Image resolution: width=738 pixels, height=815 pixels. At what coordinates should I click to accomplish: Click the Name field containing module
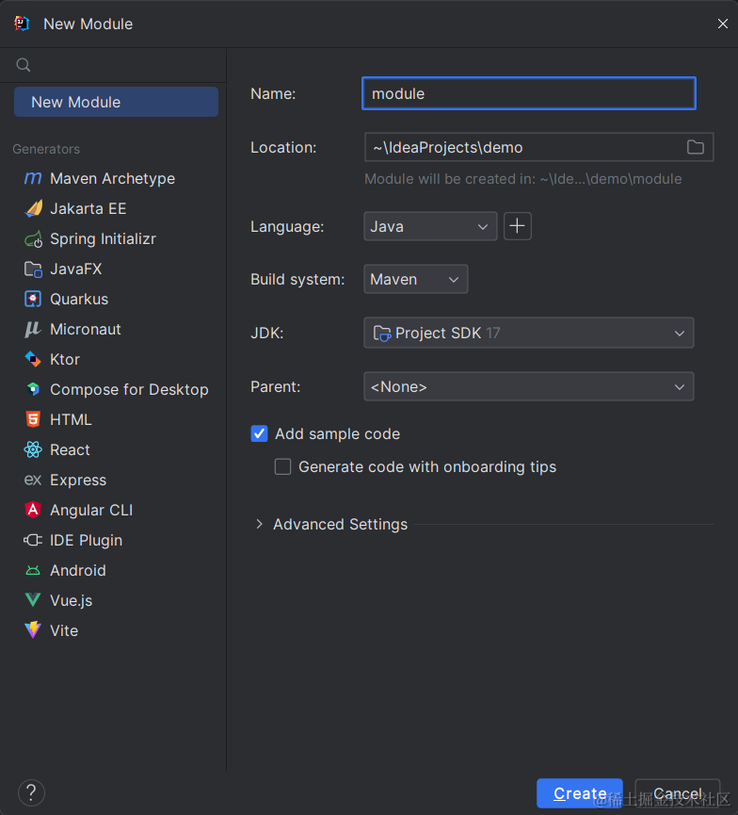(529, 93)
